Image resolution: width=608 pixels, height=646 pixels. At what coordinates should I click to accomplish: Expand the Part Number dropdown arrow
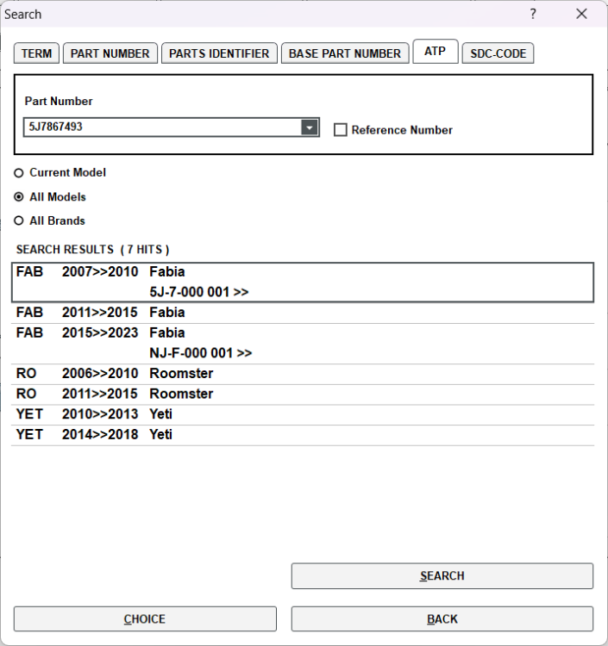click(x=310, y=127)
